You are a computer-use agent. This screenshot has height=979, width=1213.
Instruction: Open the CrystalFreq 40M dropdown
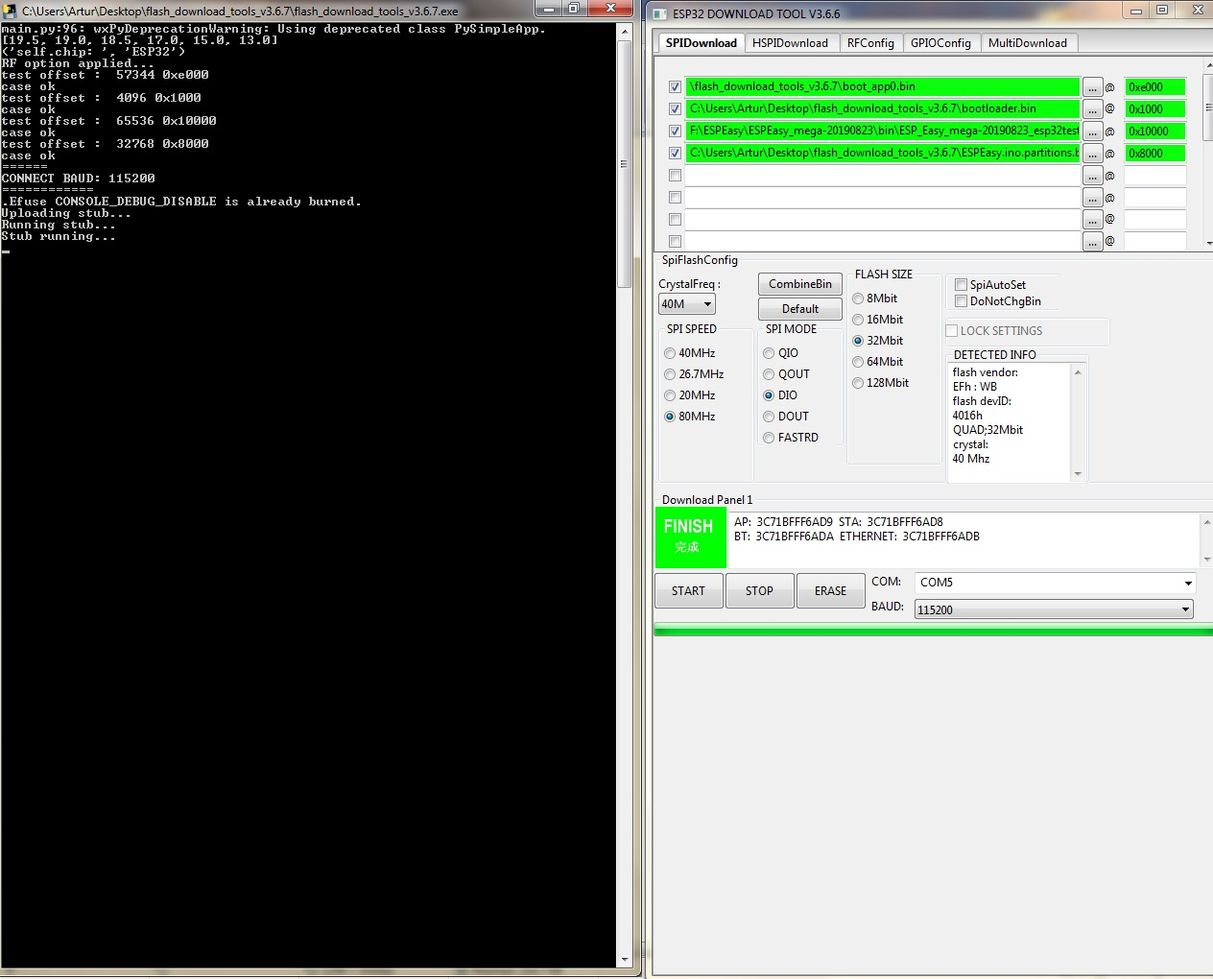tap(687, 304)
